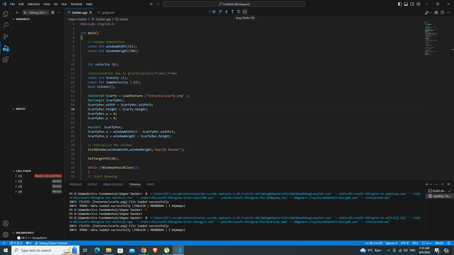Click the Continue debugging button
Image resolution: width=454 pixels, height=255 pixels.
click(214, 12)
